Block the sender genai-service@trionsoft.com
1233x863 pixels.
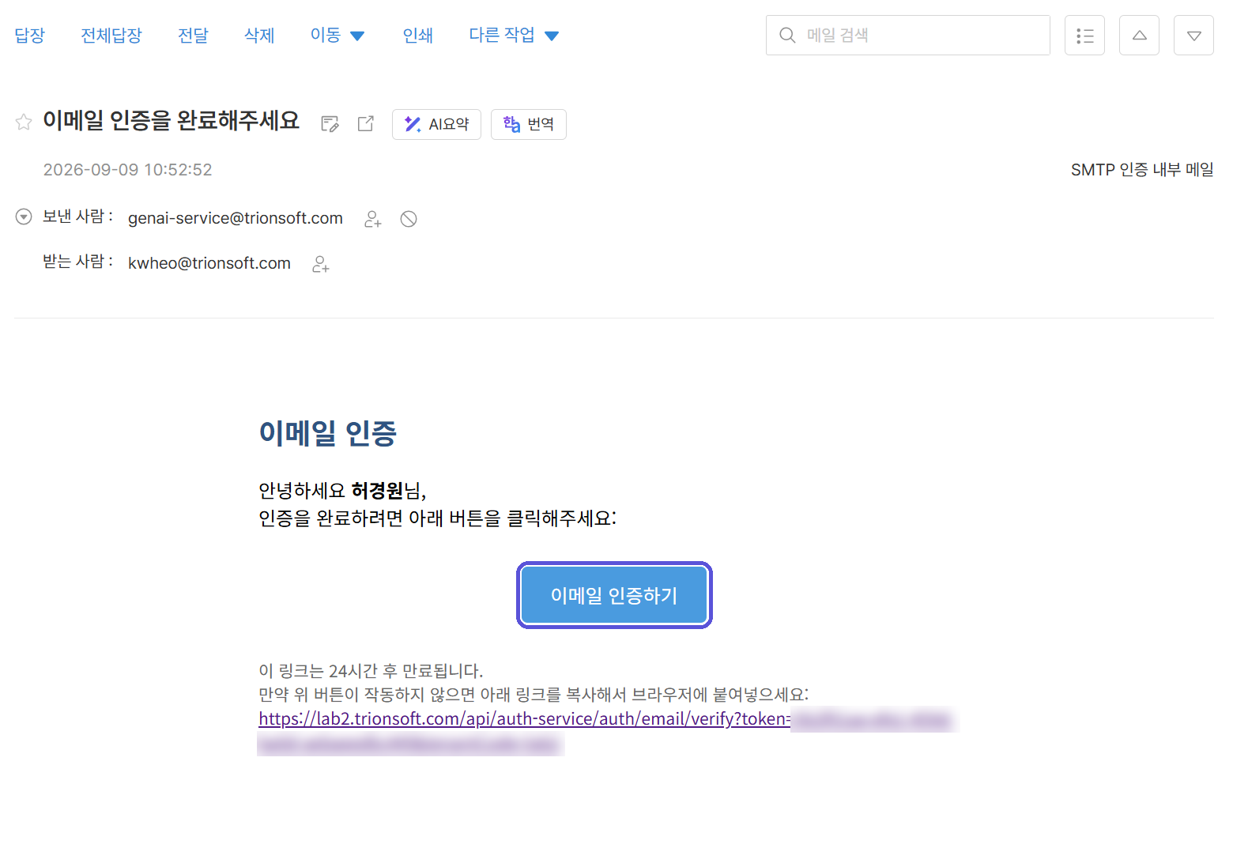[x=409, y=219]
